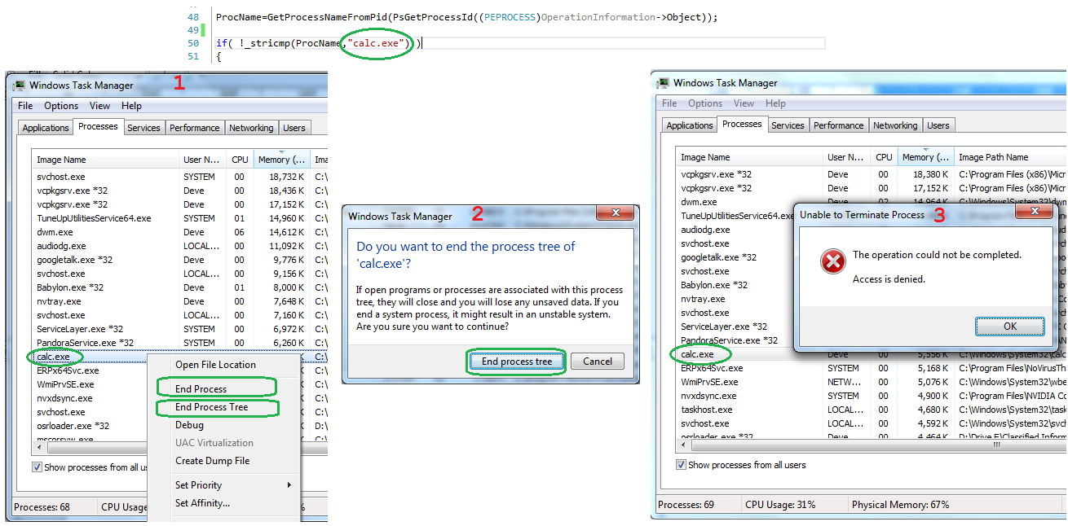Select the PandoraService.exe *32 row with 6,260 K
1068x526 pixels.
(x=179, y=343)
